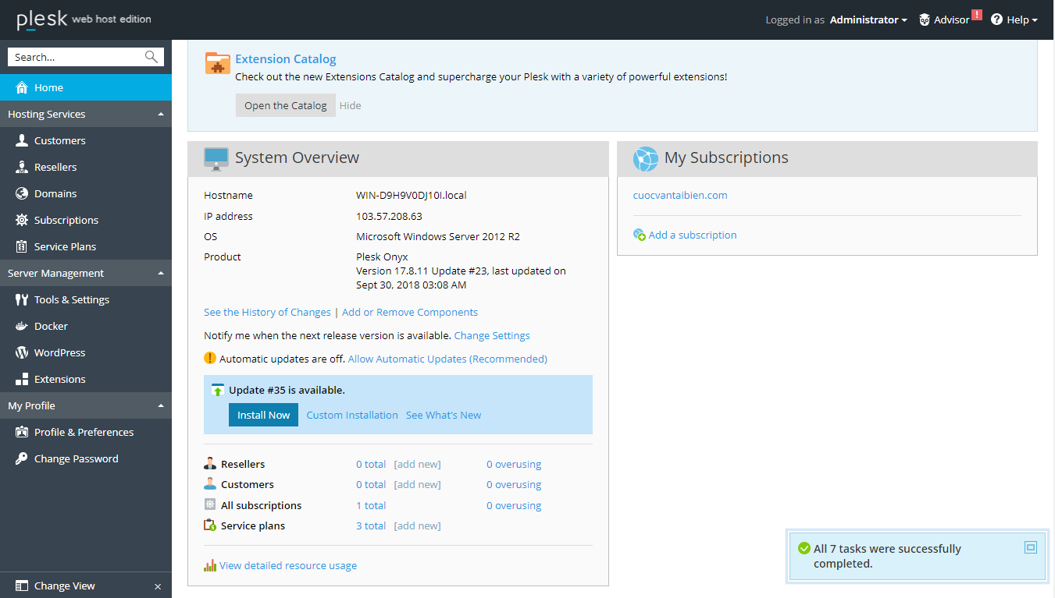The height and width of the screenshot is (598, 1055).
Task: Click Open the Catalog button
Action: click(x=285, y=106)
